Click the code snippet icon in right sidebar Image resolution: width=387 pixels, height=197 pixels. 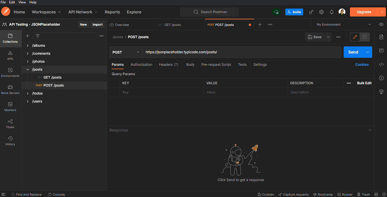381,64
